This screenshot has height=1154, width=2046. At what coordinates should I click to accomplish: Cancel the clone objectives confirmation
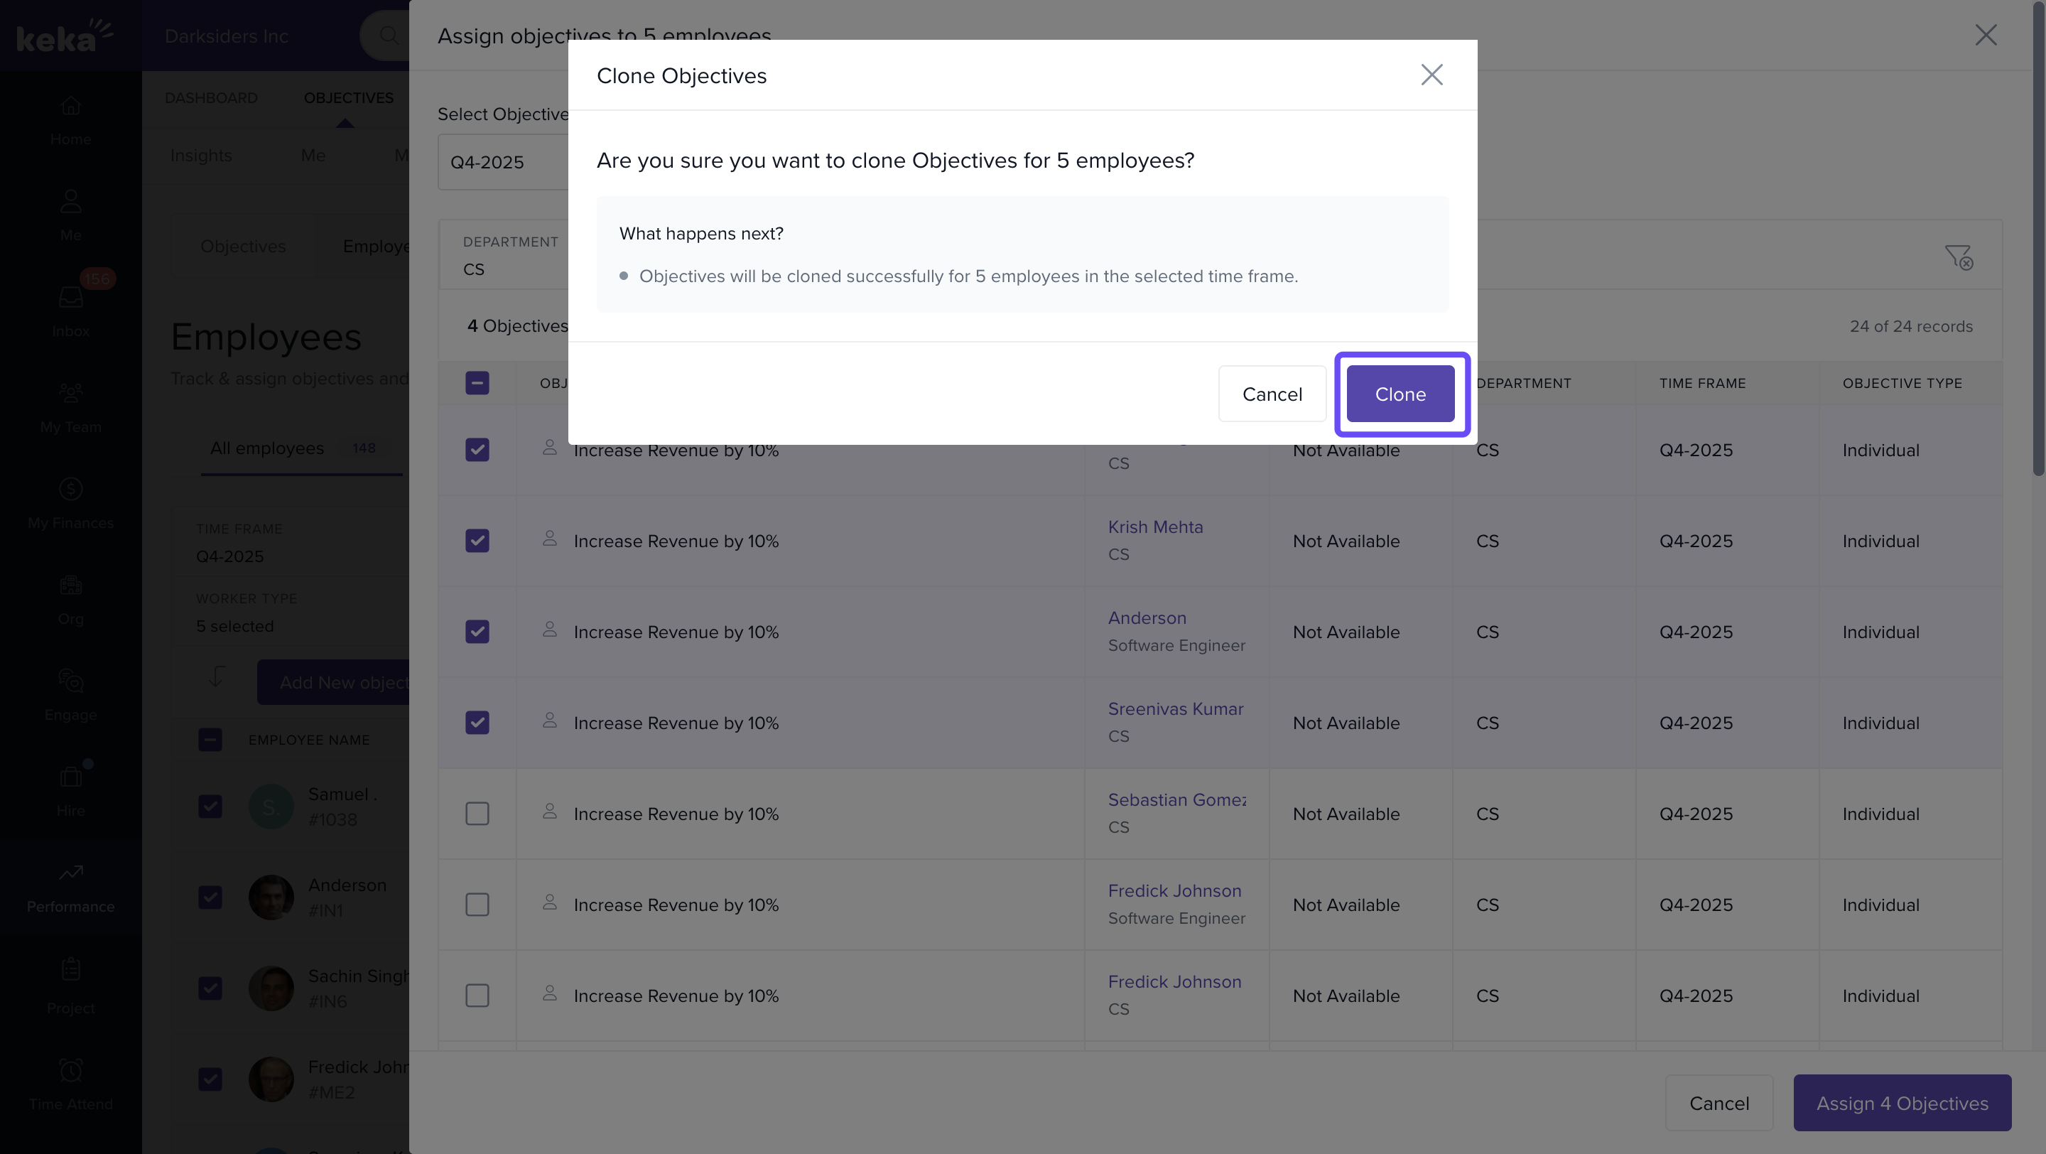pos(1272,394)
